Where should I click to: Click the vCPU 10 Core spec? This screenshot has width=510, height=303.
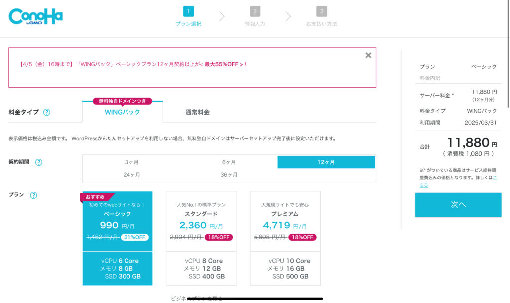pyautogui.click(x=289, y=261)
